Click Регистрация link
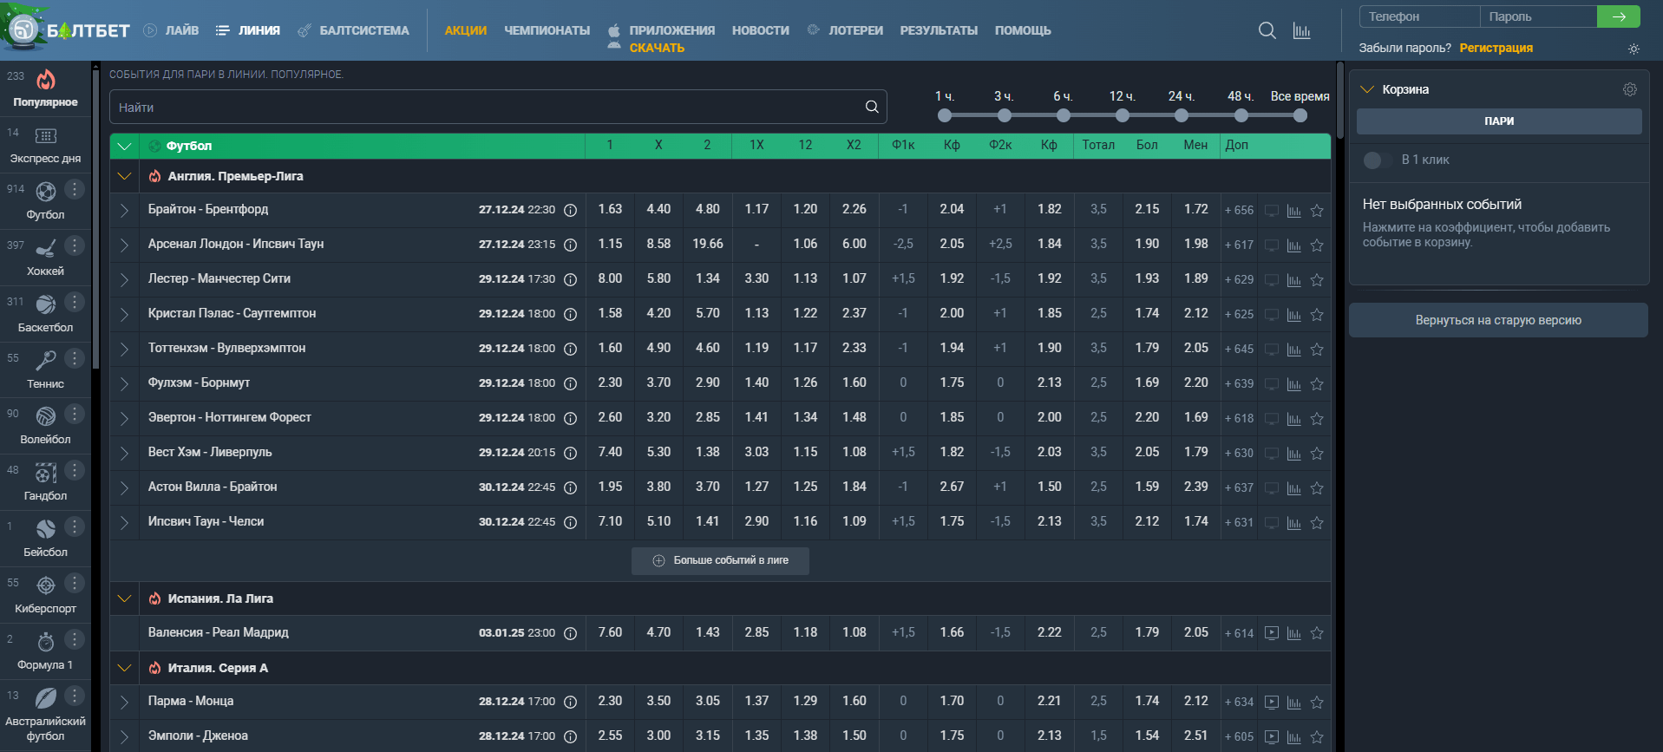The width and height of the screenshot is (1663, 752). 1496,48
